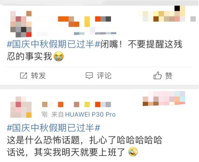199x162 pixels.
Task: Click the crying face emoji in first post
Action: 59,56
